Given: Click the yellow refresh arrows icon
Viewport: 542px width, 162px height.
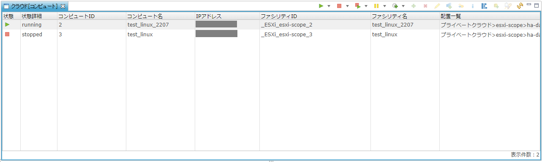Looking at the screenshot, I should click(x=520, y=6).
